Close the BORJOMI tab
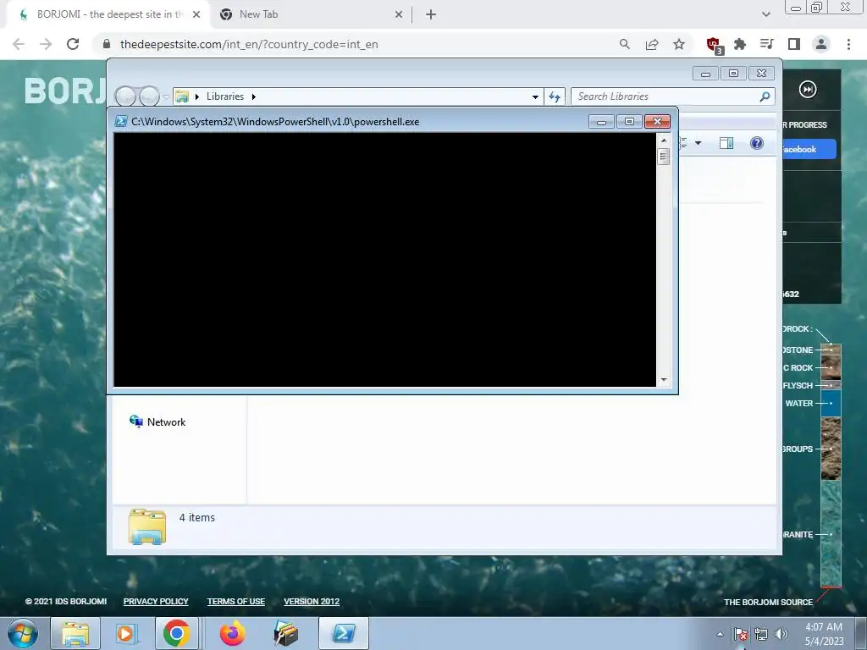867x650 pixels. 196,14
